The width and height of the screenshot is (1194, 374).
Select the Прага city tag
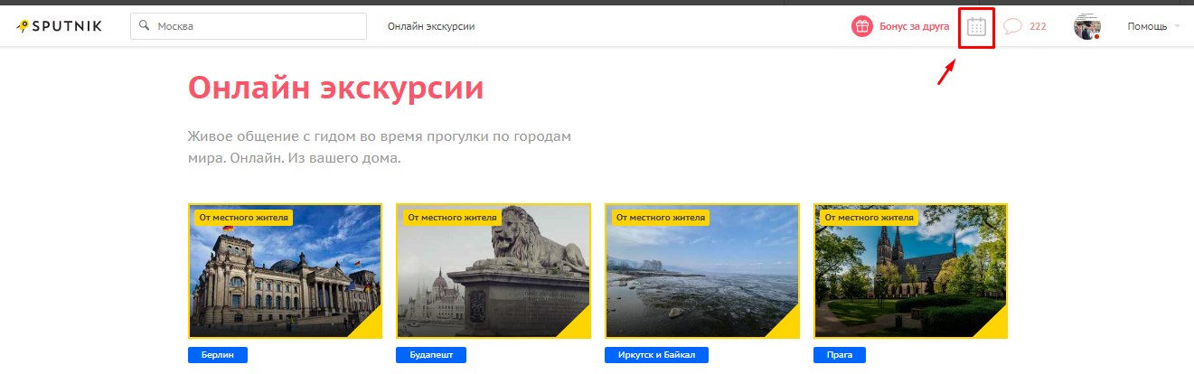[x=840, y=355]
